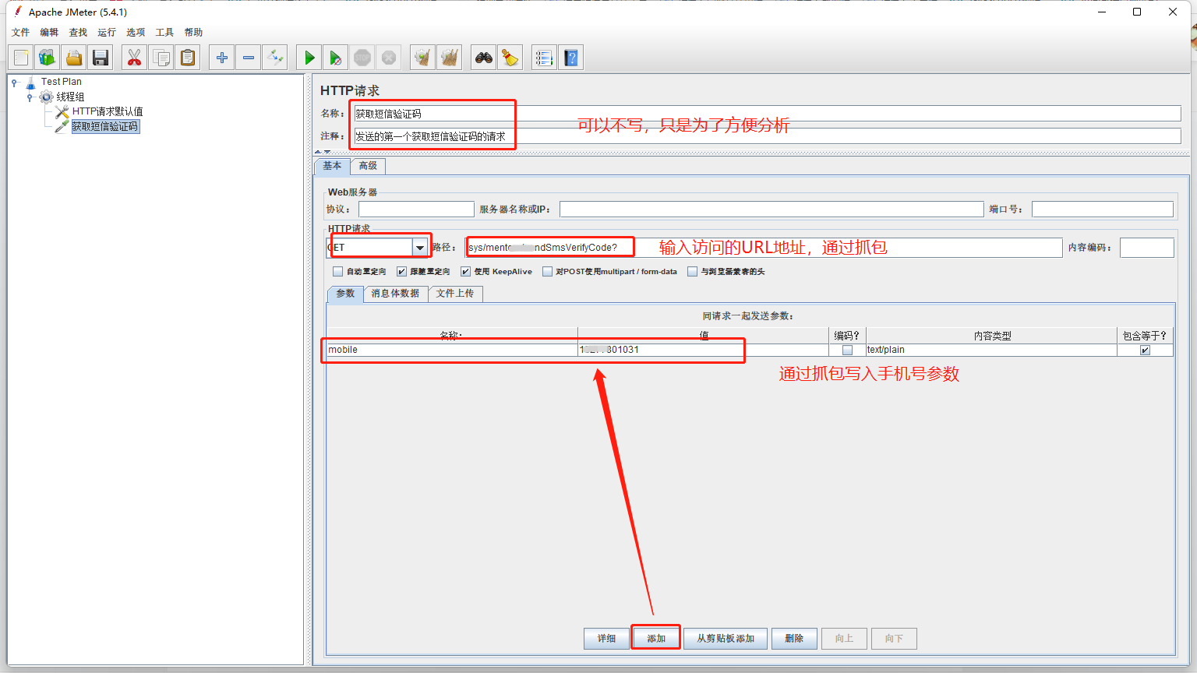Click the 从剪贴板添加 button

[726, 639]
